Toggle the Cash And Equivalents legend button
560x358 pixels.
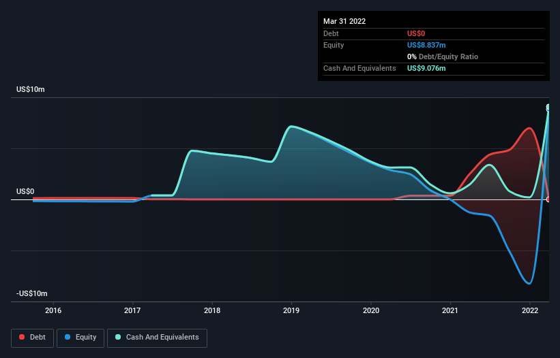coord(157,338)
